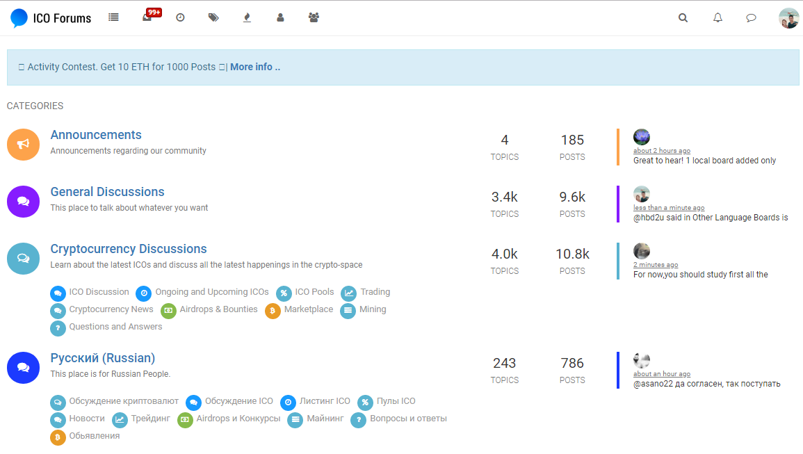Viewport: 803px width, 454px height.
Task: Click the Объявления bitcoin icon
Action: tap(58, 437)
